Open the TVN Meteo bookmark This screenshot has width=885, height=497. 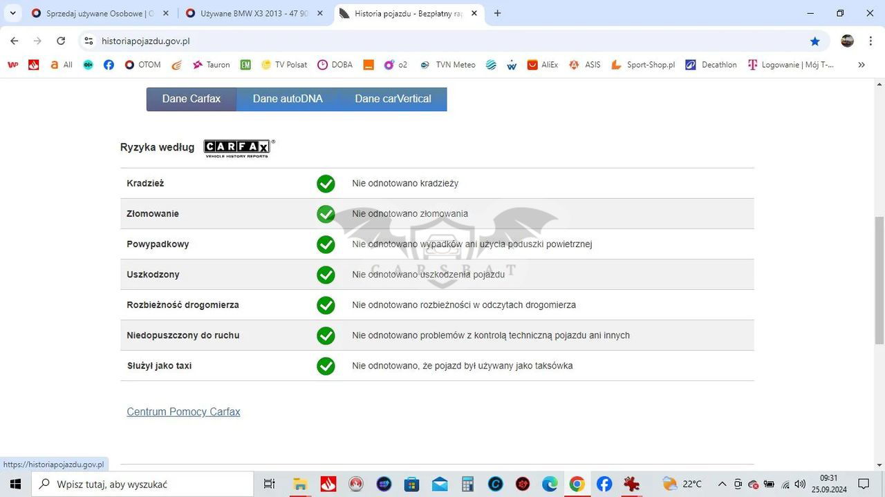pyautogui.click(x=447, y=65)
